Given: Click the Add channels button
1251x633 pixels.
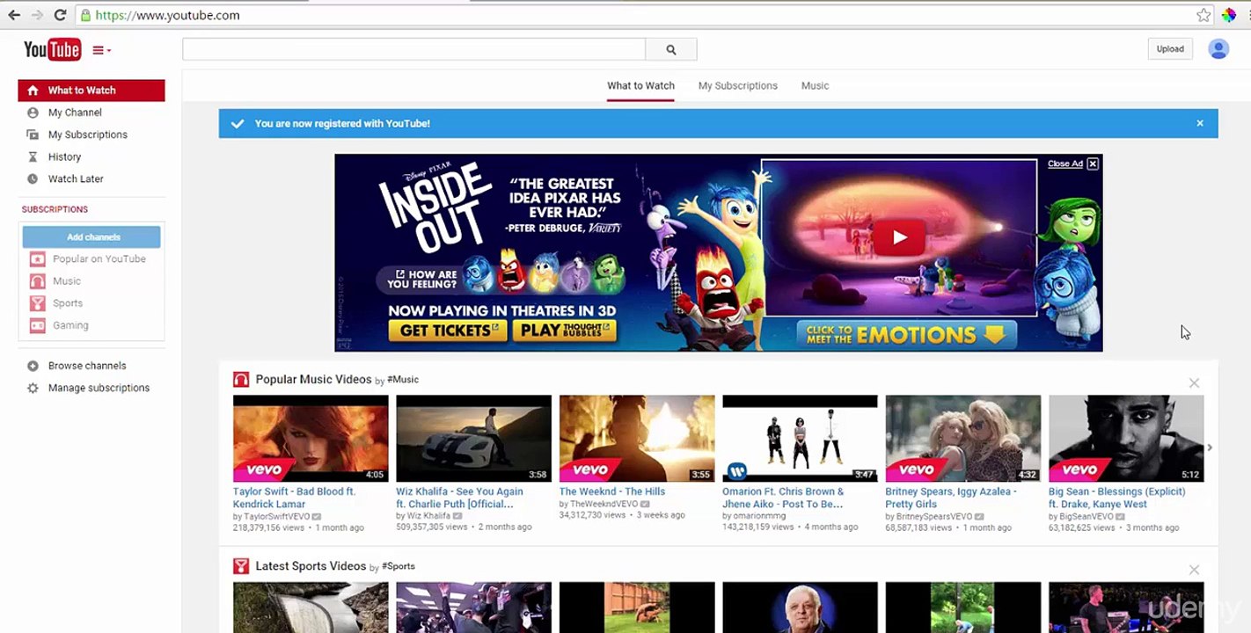Looking at the screenshot, I should 91,236.
